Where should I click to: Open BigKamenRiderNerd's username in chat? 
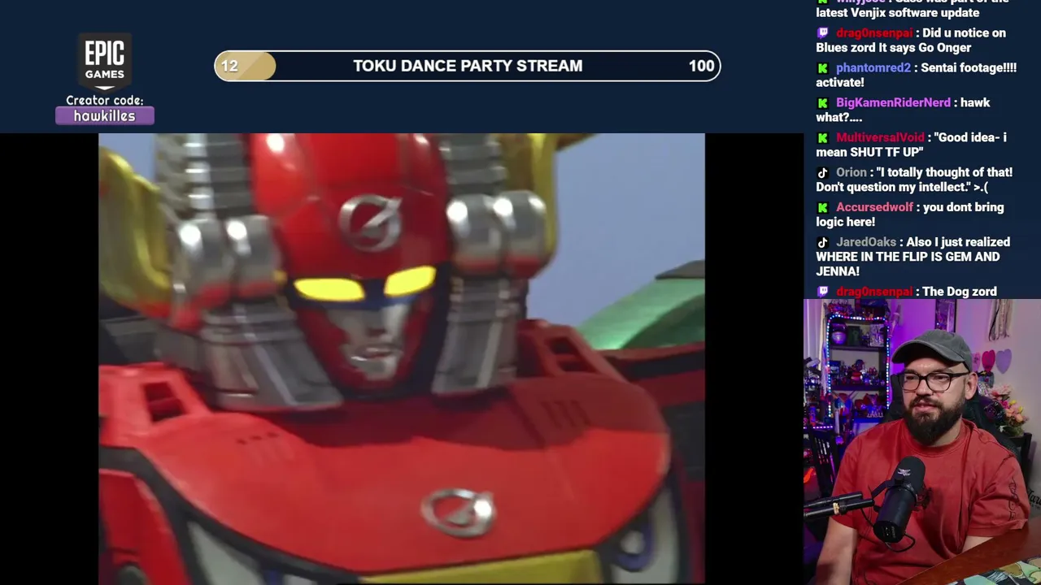[893, 103]
